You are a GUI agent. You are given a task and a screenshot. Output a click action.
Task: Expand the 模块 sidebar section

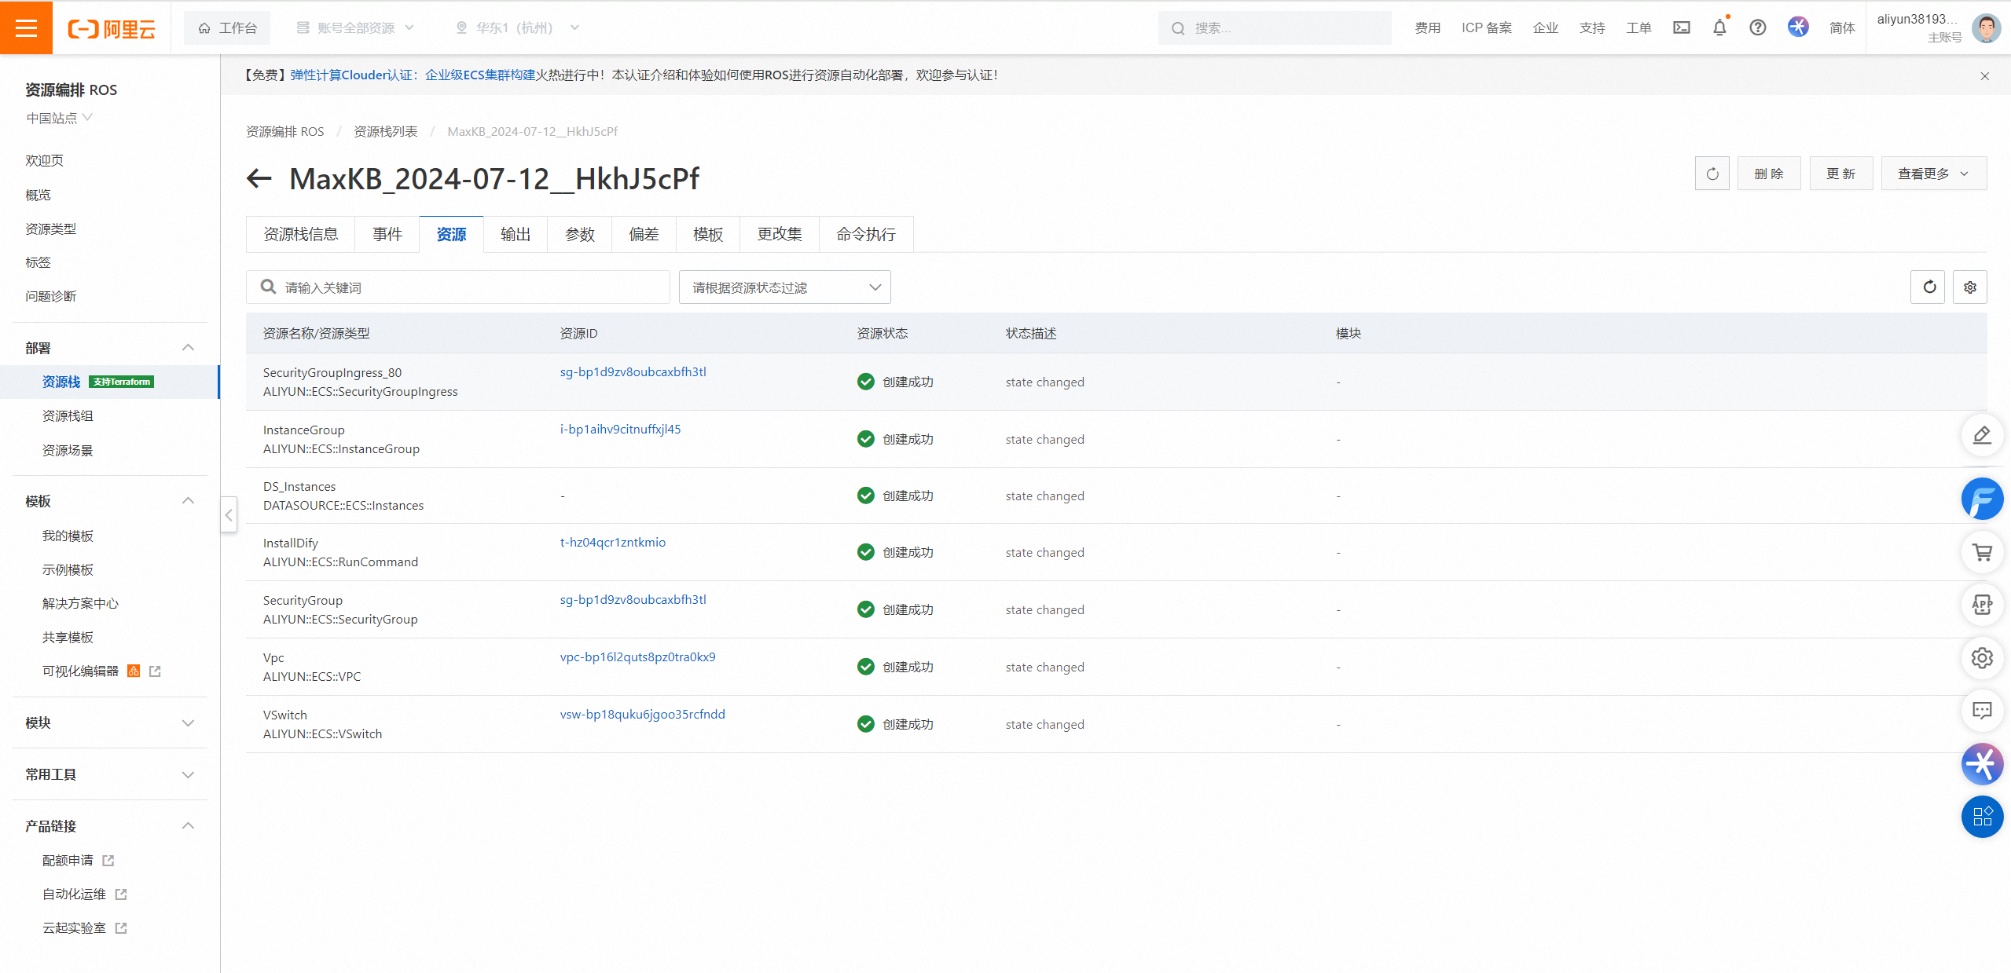click(x=188, y=723)
